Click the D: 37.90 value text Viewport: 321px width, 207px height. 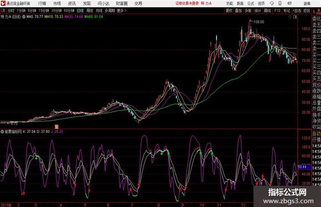click(43, 132)
